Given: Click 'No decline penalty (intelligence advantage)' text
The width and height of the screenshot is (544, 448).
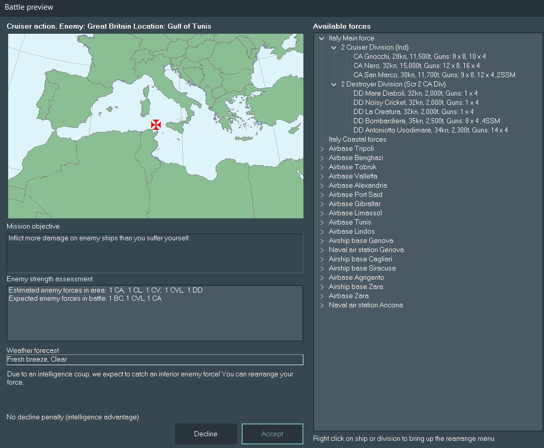Looking at the screenshot, I should [x=73, y=417].
